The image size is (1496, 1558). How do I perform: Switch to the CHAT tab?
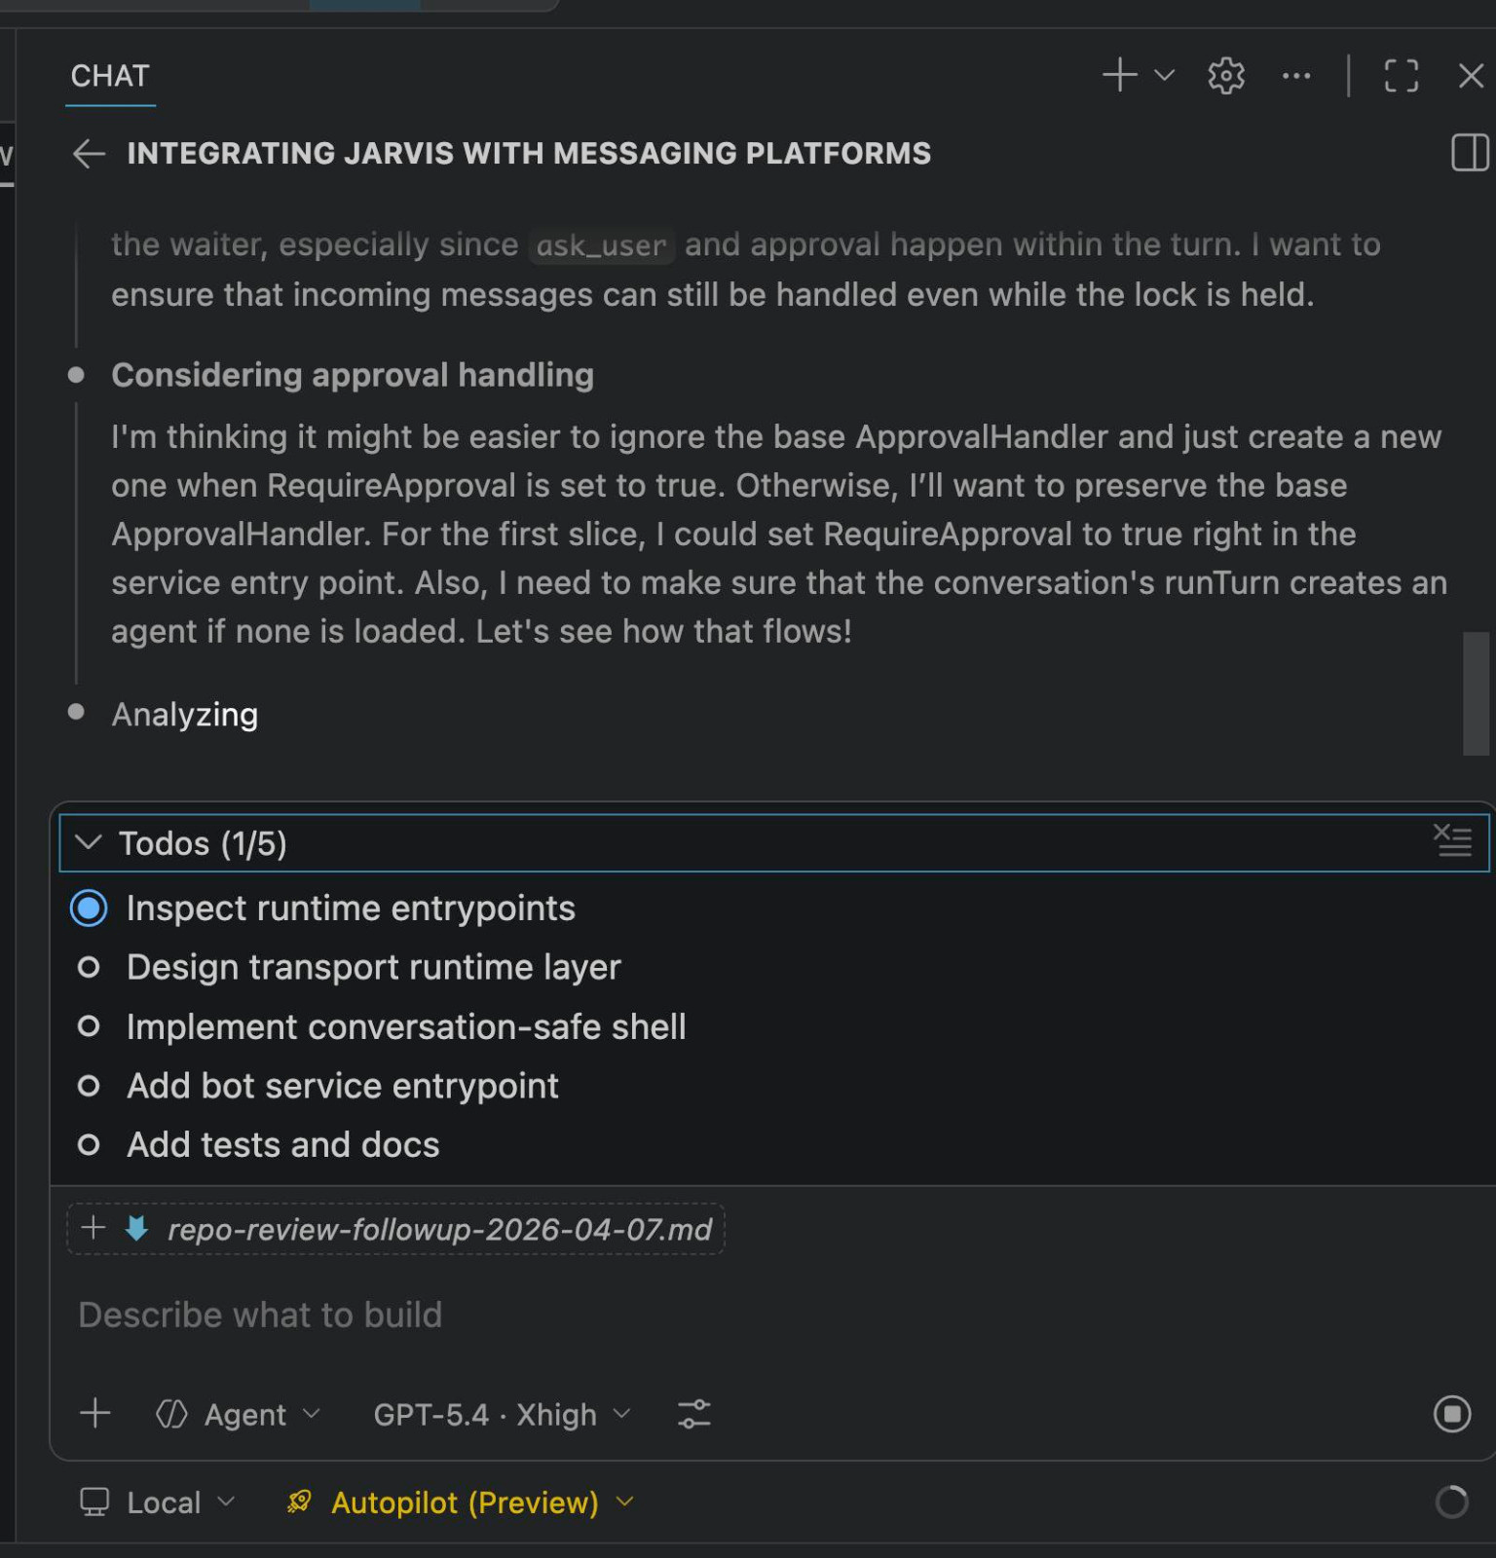tap(110, 76)
